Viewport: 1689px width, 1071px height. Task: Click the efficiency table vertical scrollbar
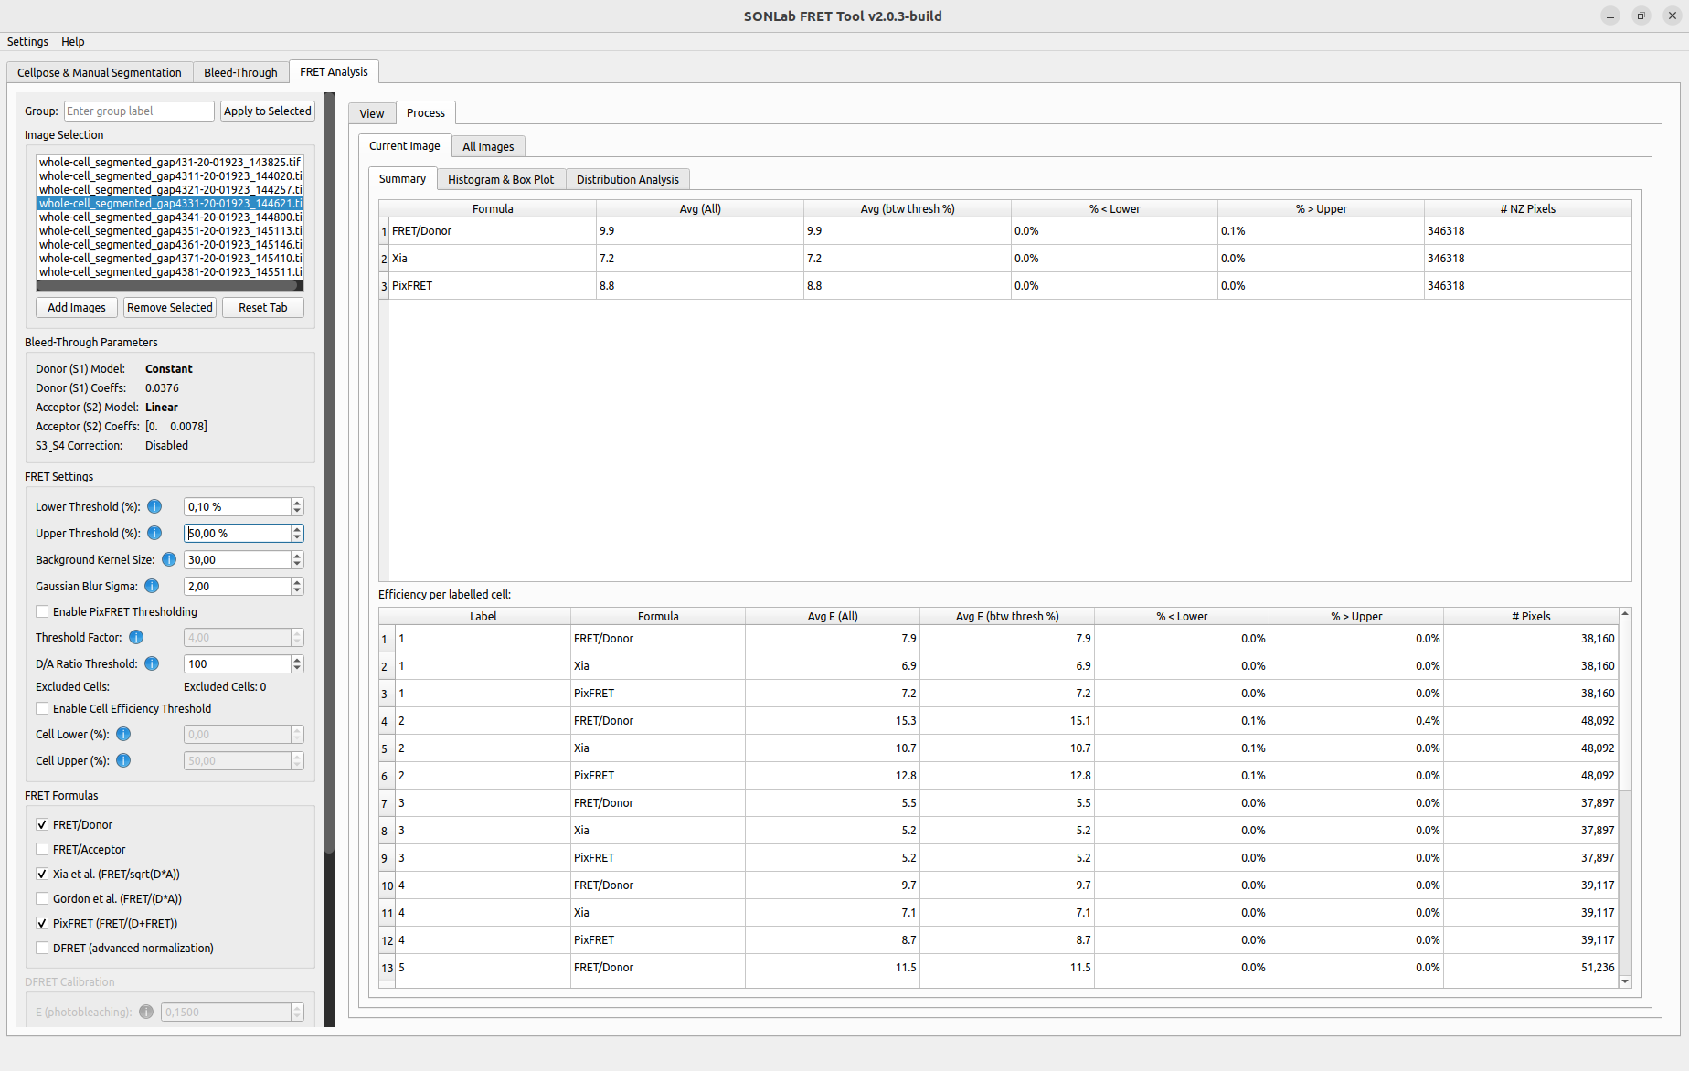coord(1625,797)
